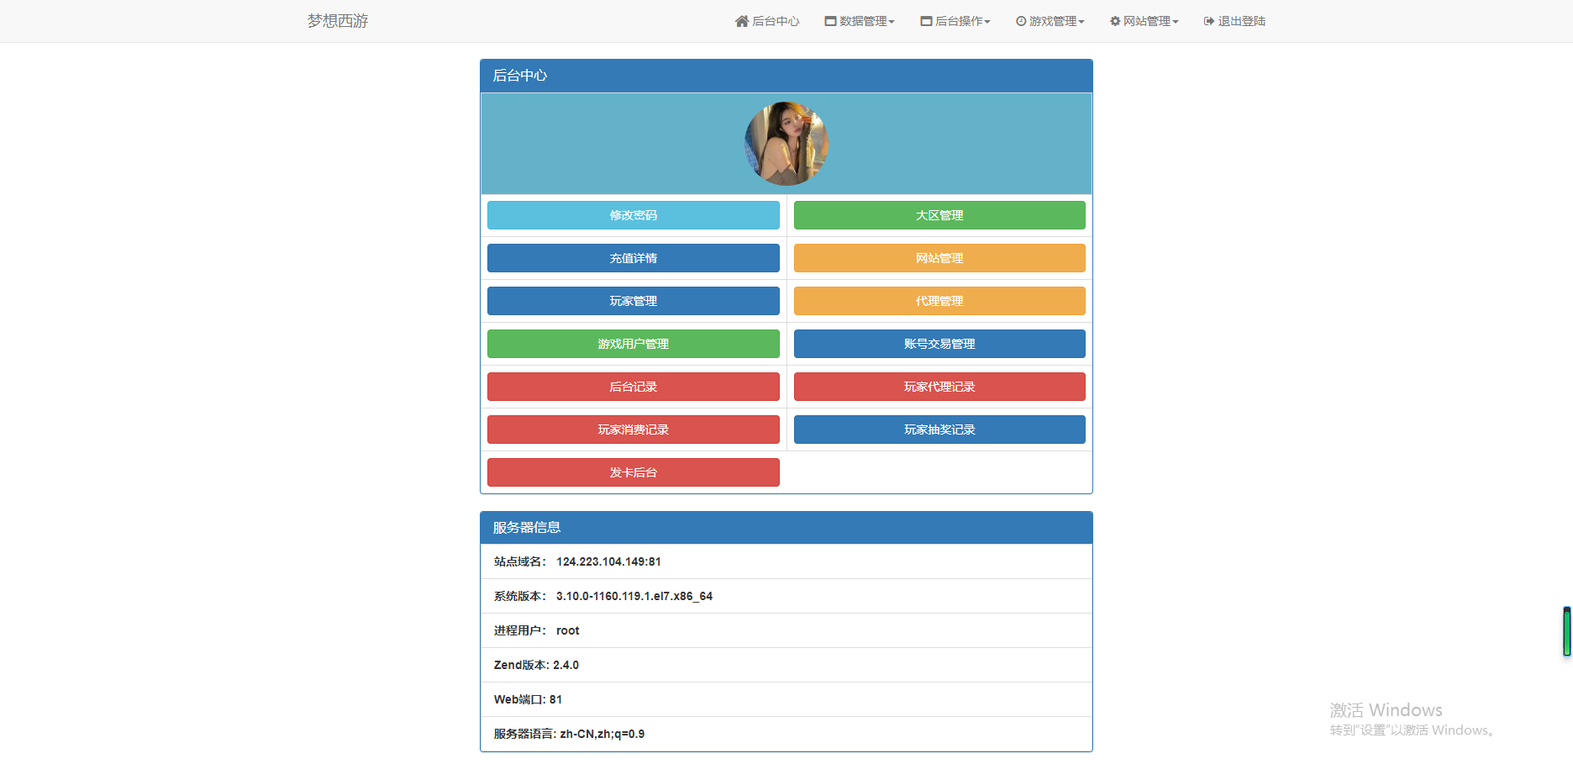Click the clock icon beside 游戏管理
The width and height of the screenshot is (1573, 780).
[x=1021, y=21]
